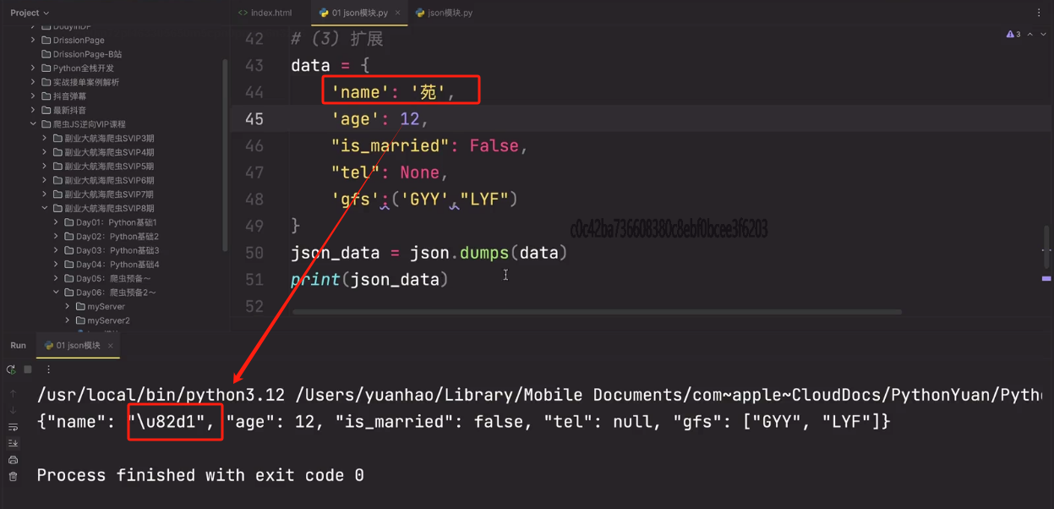This screenshot has width=1054, height=509.
Task: Select 副业大航海爬虫SVIP4期 tree row
Action: [103, 152]
